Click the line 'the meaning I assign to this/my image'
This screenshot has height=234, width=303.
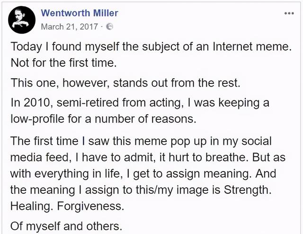point(141,190)
